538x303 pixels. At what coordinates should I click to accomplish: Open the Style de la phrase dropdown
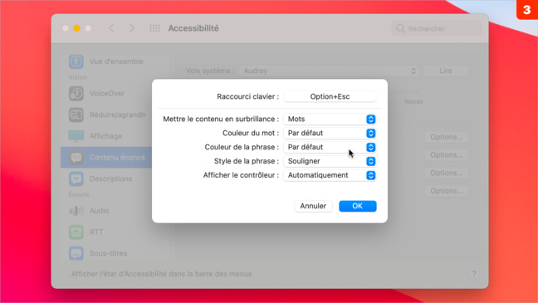pyautogui.click(x=330, y=161)
